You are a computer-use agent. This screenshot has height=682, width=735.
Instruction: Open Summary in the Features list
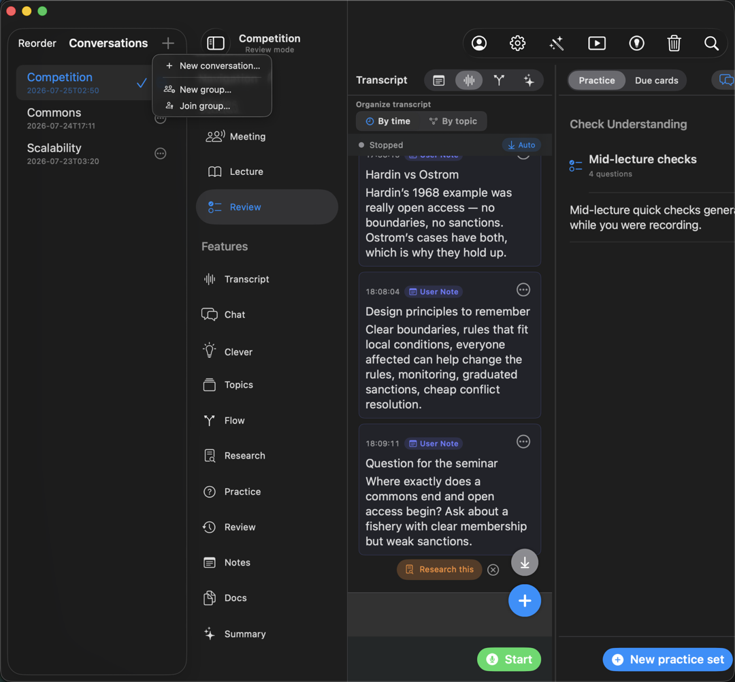pyautogui.click(x=235, y=634)
